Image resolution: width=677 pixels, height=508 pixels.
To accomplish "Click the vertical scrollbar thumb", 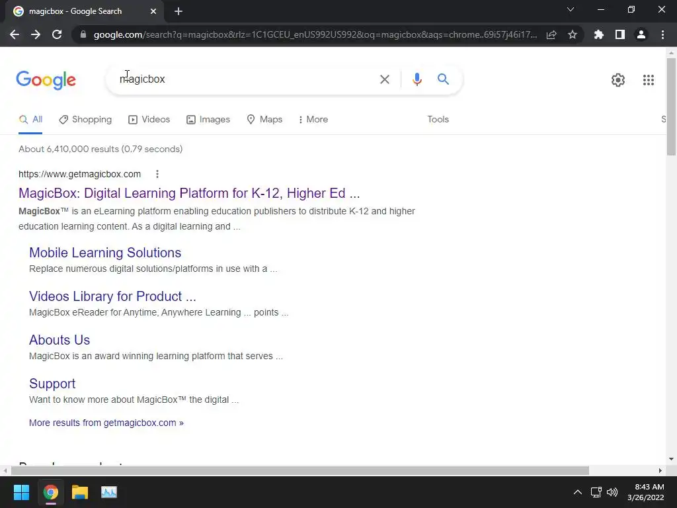I will pyautogui.click(x=671, y=106).
